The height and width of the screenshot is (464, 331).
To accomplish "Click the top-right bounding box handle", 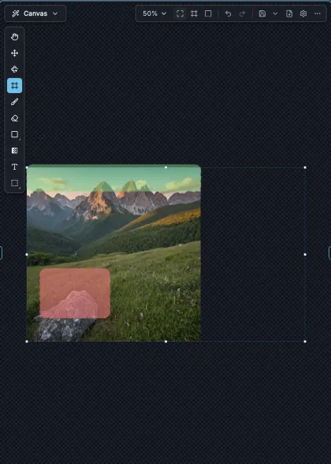I will pos(305,167).
